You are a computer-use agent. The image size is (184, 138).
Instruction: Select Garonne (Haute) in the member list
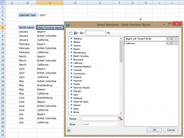82,88
